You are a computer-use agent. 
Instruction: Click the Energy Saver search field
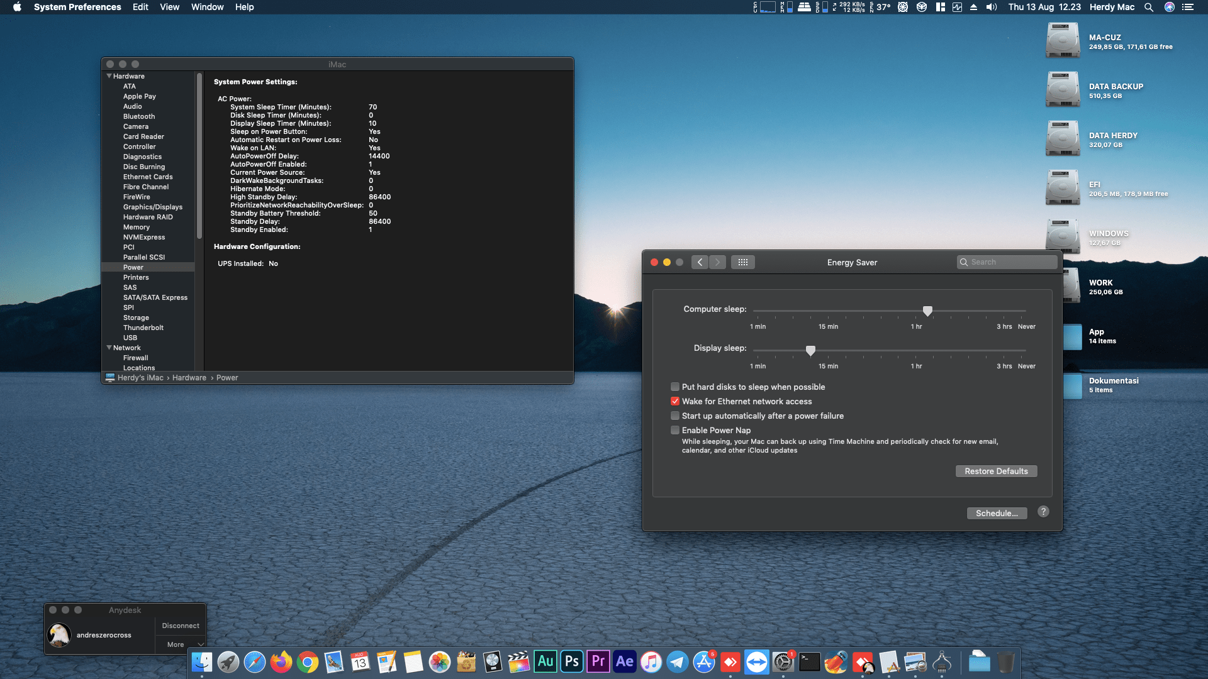point(1007,262)
